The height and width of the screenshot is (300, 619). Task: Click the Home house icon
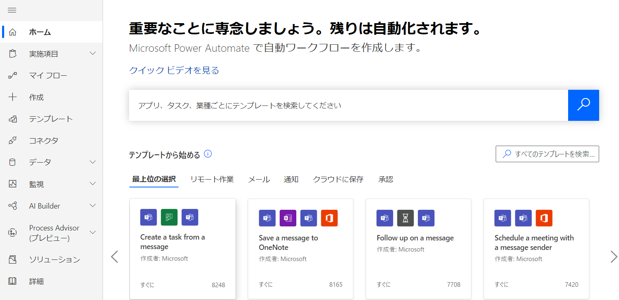point(12,32)
